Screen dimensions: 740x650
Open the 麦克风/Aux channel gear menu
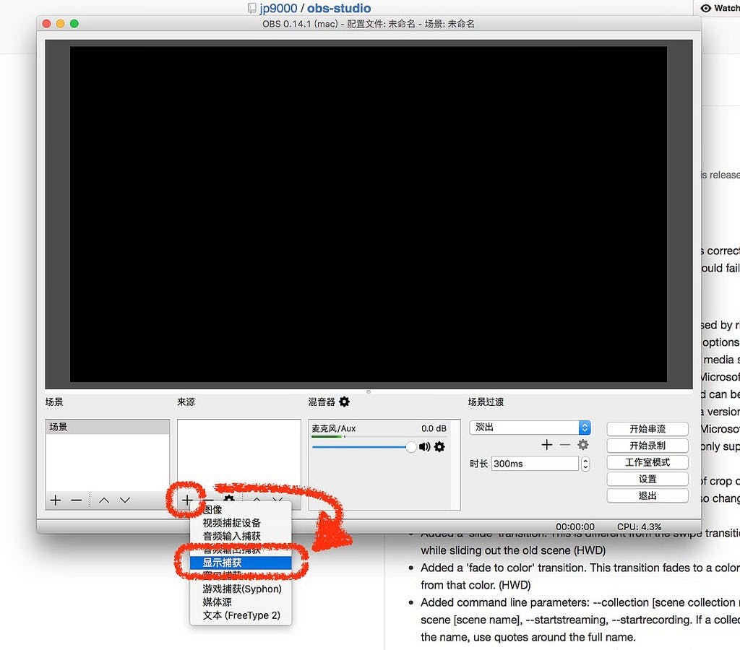(439, 447)
